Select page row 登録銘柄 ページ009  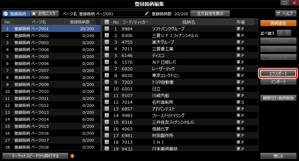point(51,84)
